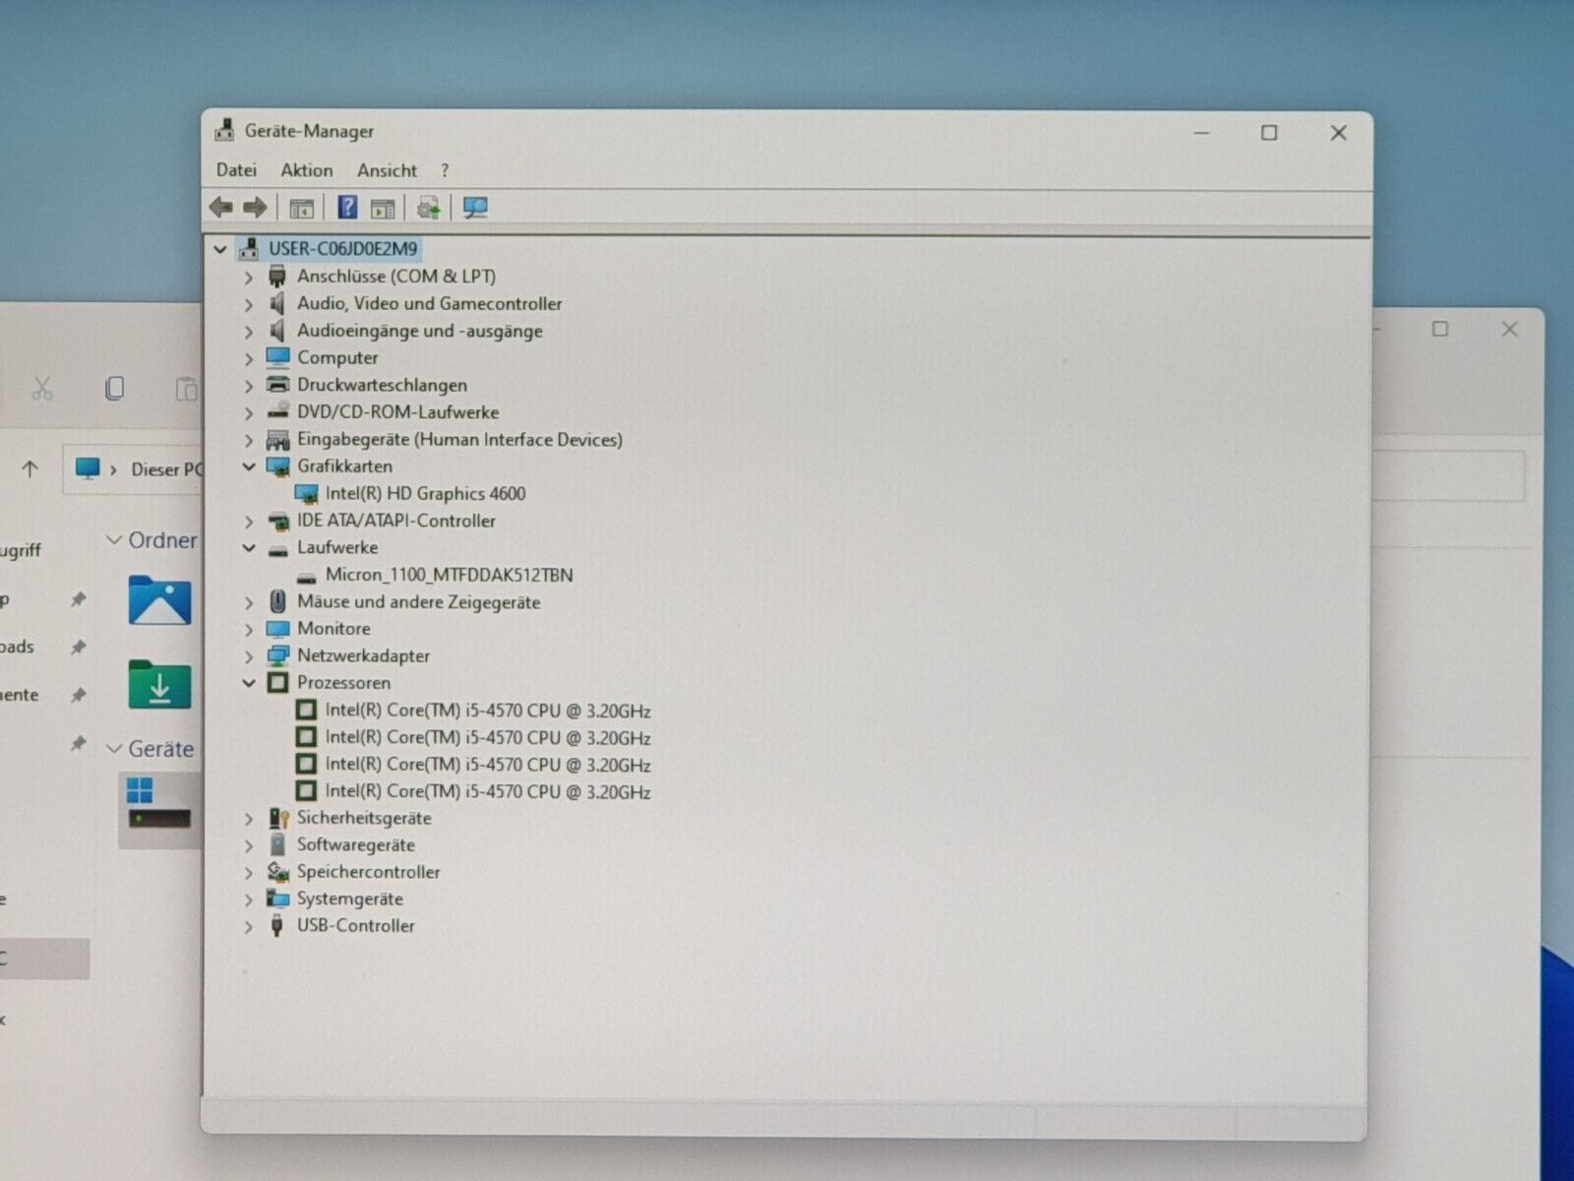Collapse the Prozessoren category
1574x1181 pixels.
point(249,683)
